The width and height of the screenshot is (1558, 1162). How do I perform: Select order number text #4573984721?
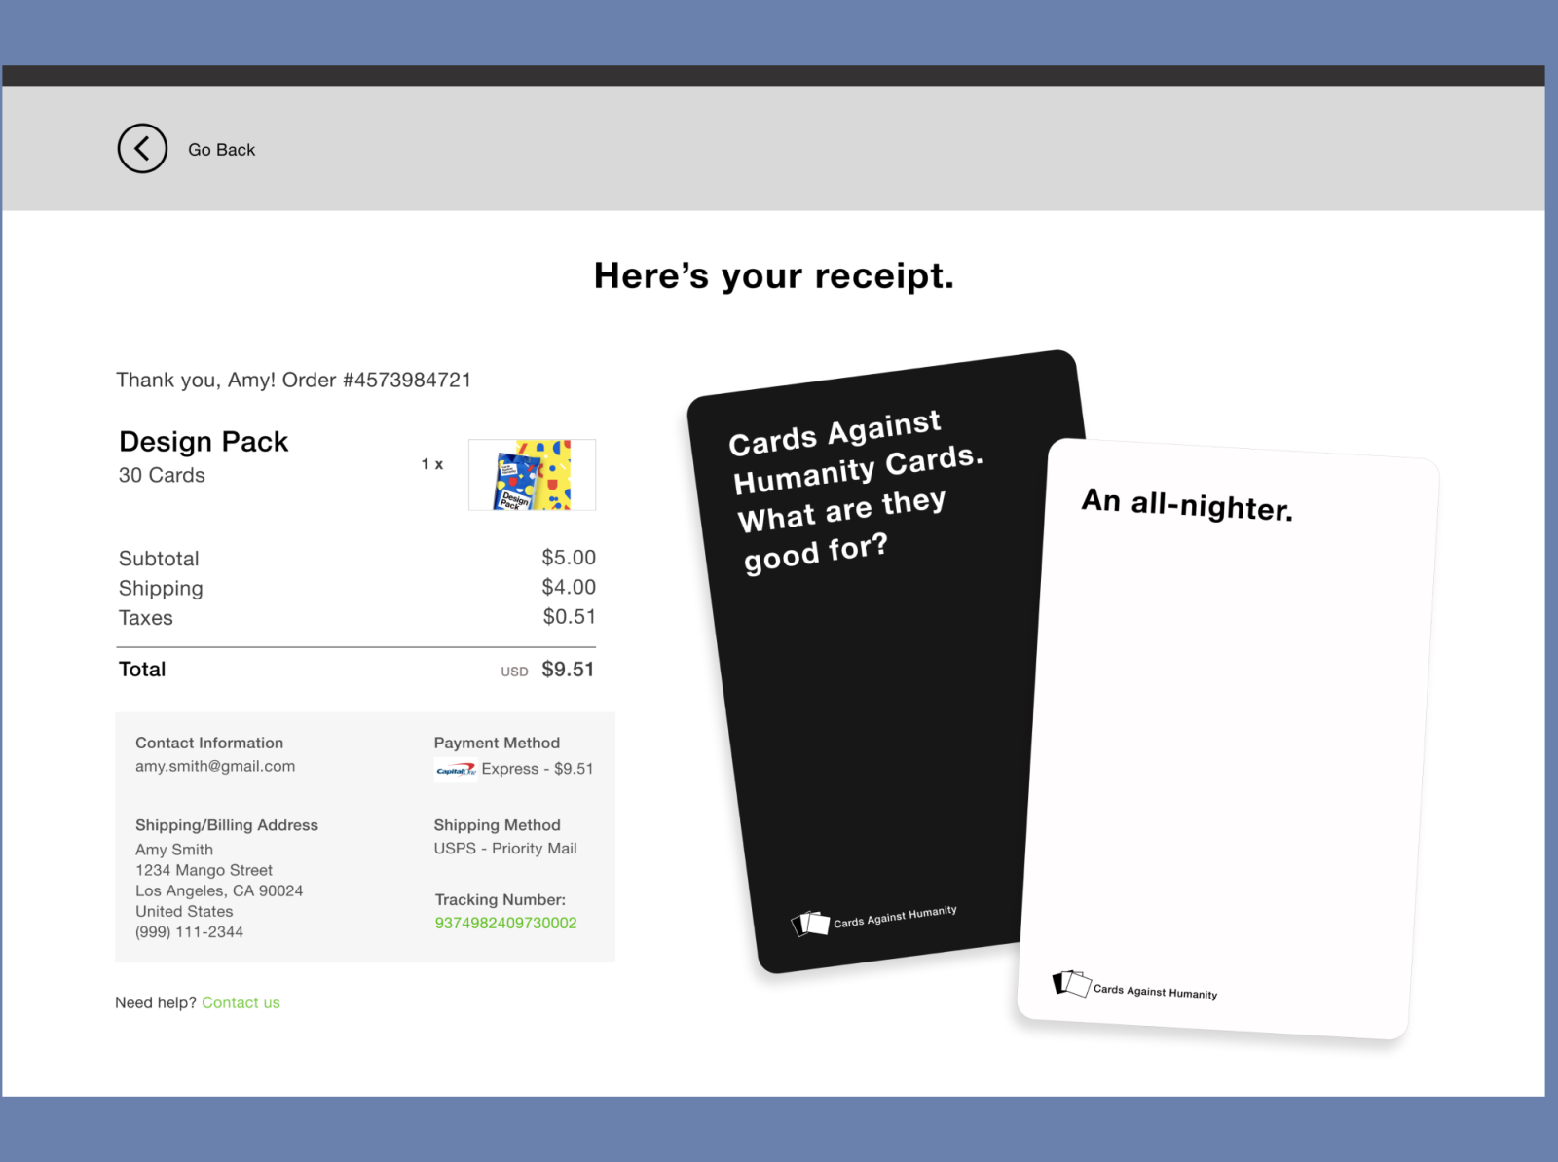(407, 380)
